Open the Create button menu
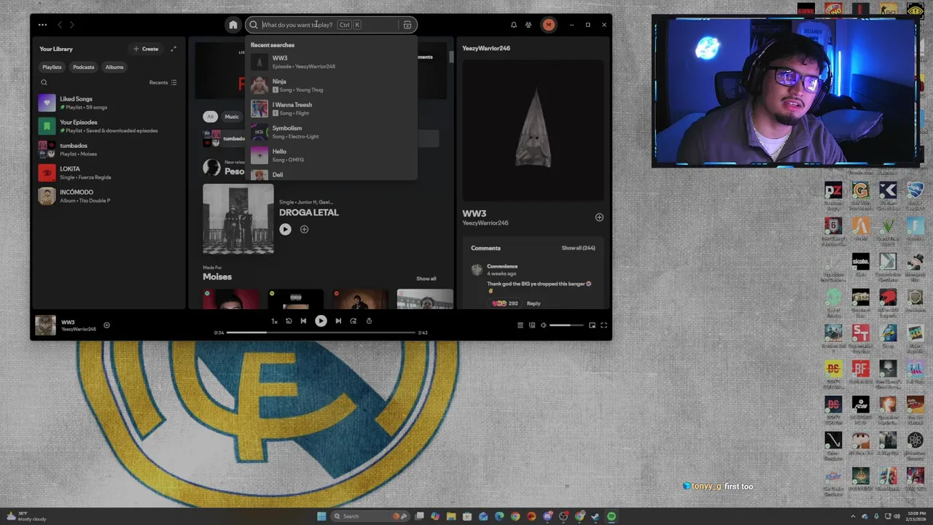Screen dimensions: 933x525 (x=146, y=49)
